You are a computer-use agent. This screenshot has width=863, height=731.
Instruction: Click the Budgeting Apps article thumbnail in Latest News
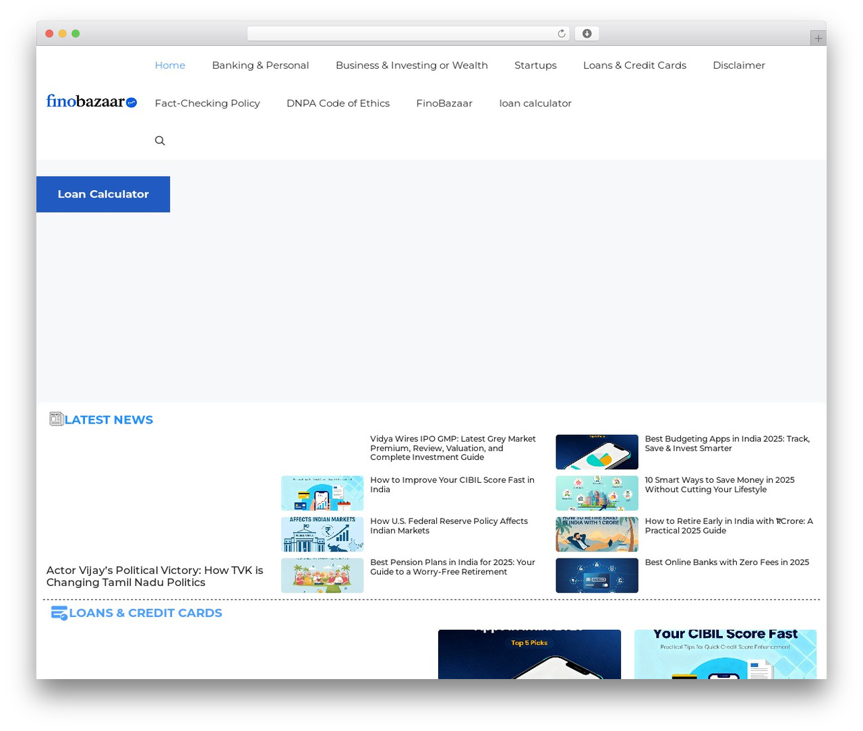click(597, 452)
